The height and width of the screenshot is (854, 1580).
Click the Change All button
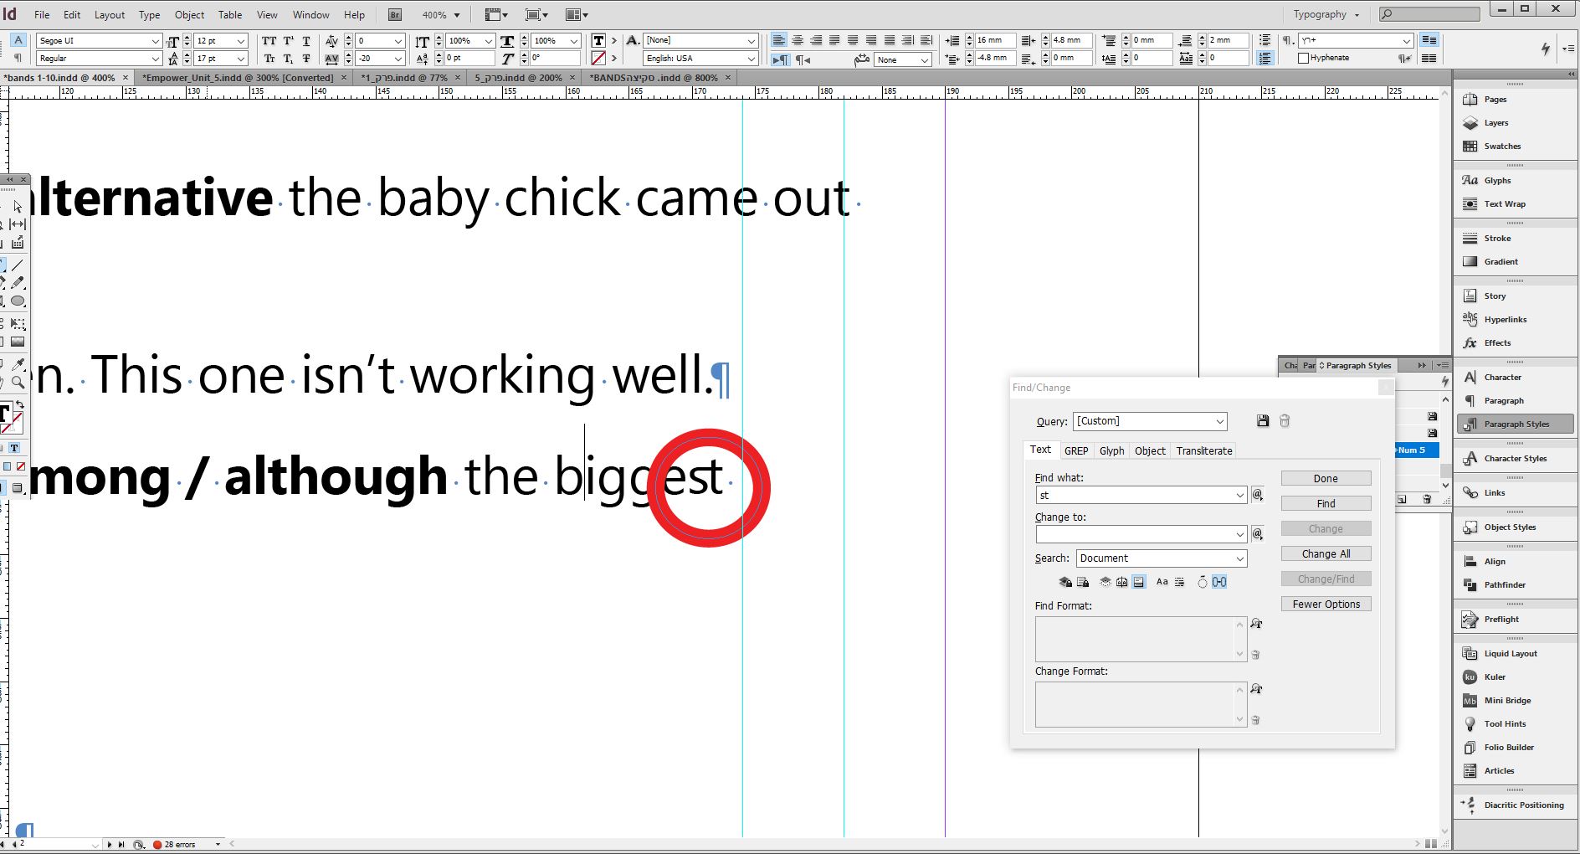click(x=1326, y=553)
